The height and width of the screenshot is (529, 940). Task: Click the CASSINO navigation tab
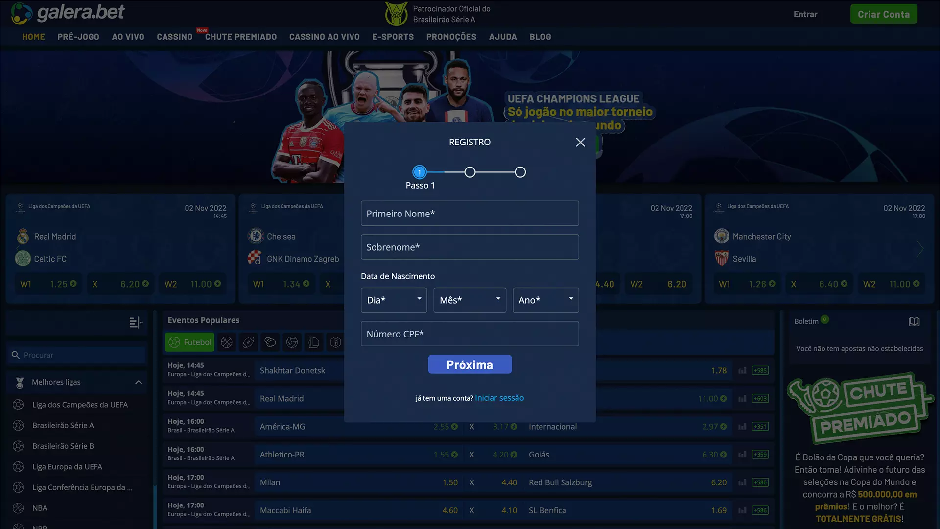[x=175, y=37]
